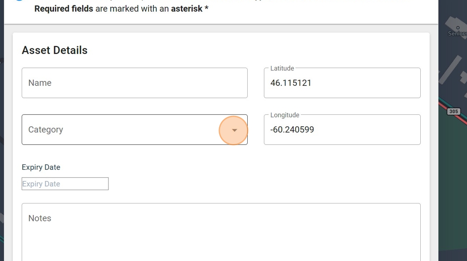Image resolution: width=467 pixels, height=261 pixels.
Task: Click the Seniors point-of-interest marker on map
Action: coord(458,28)
